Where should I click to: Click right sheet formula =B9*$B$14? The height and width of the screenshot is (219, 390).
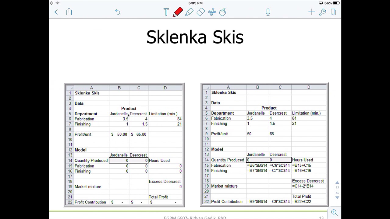(257, 202)
